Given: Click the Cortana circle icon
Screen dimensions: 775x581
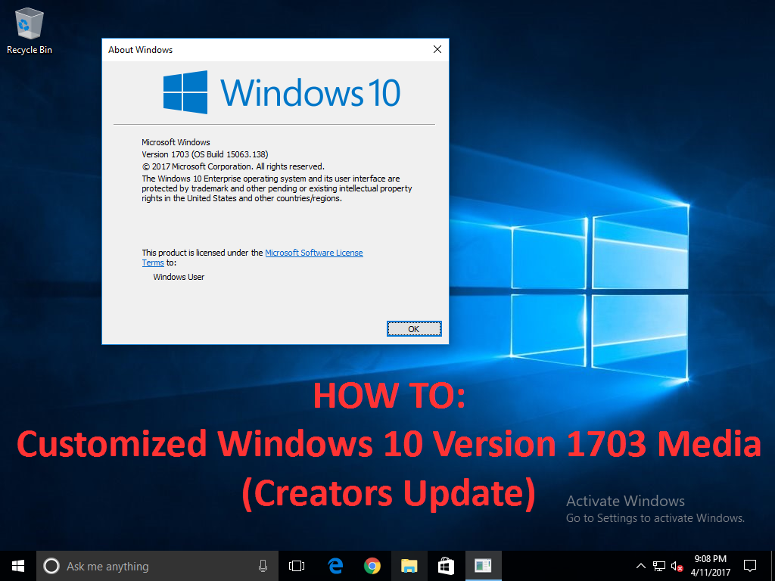Looking at the screenshot, I should (x=51, y=566).
